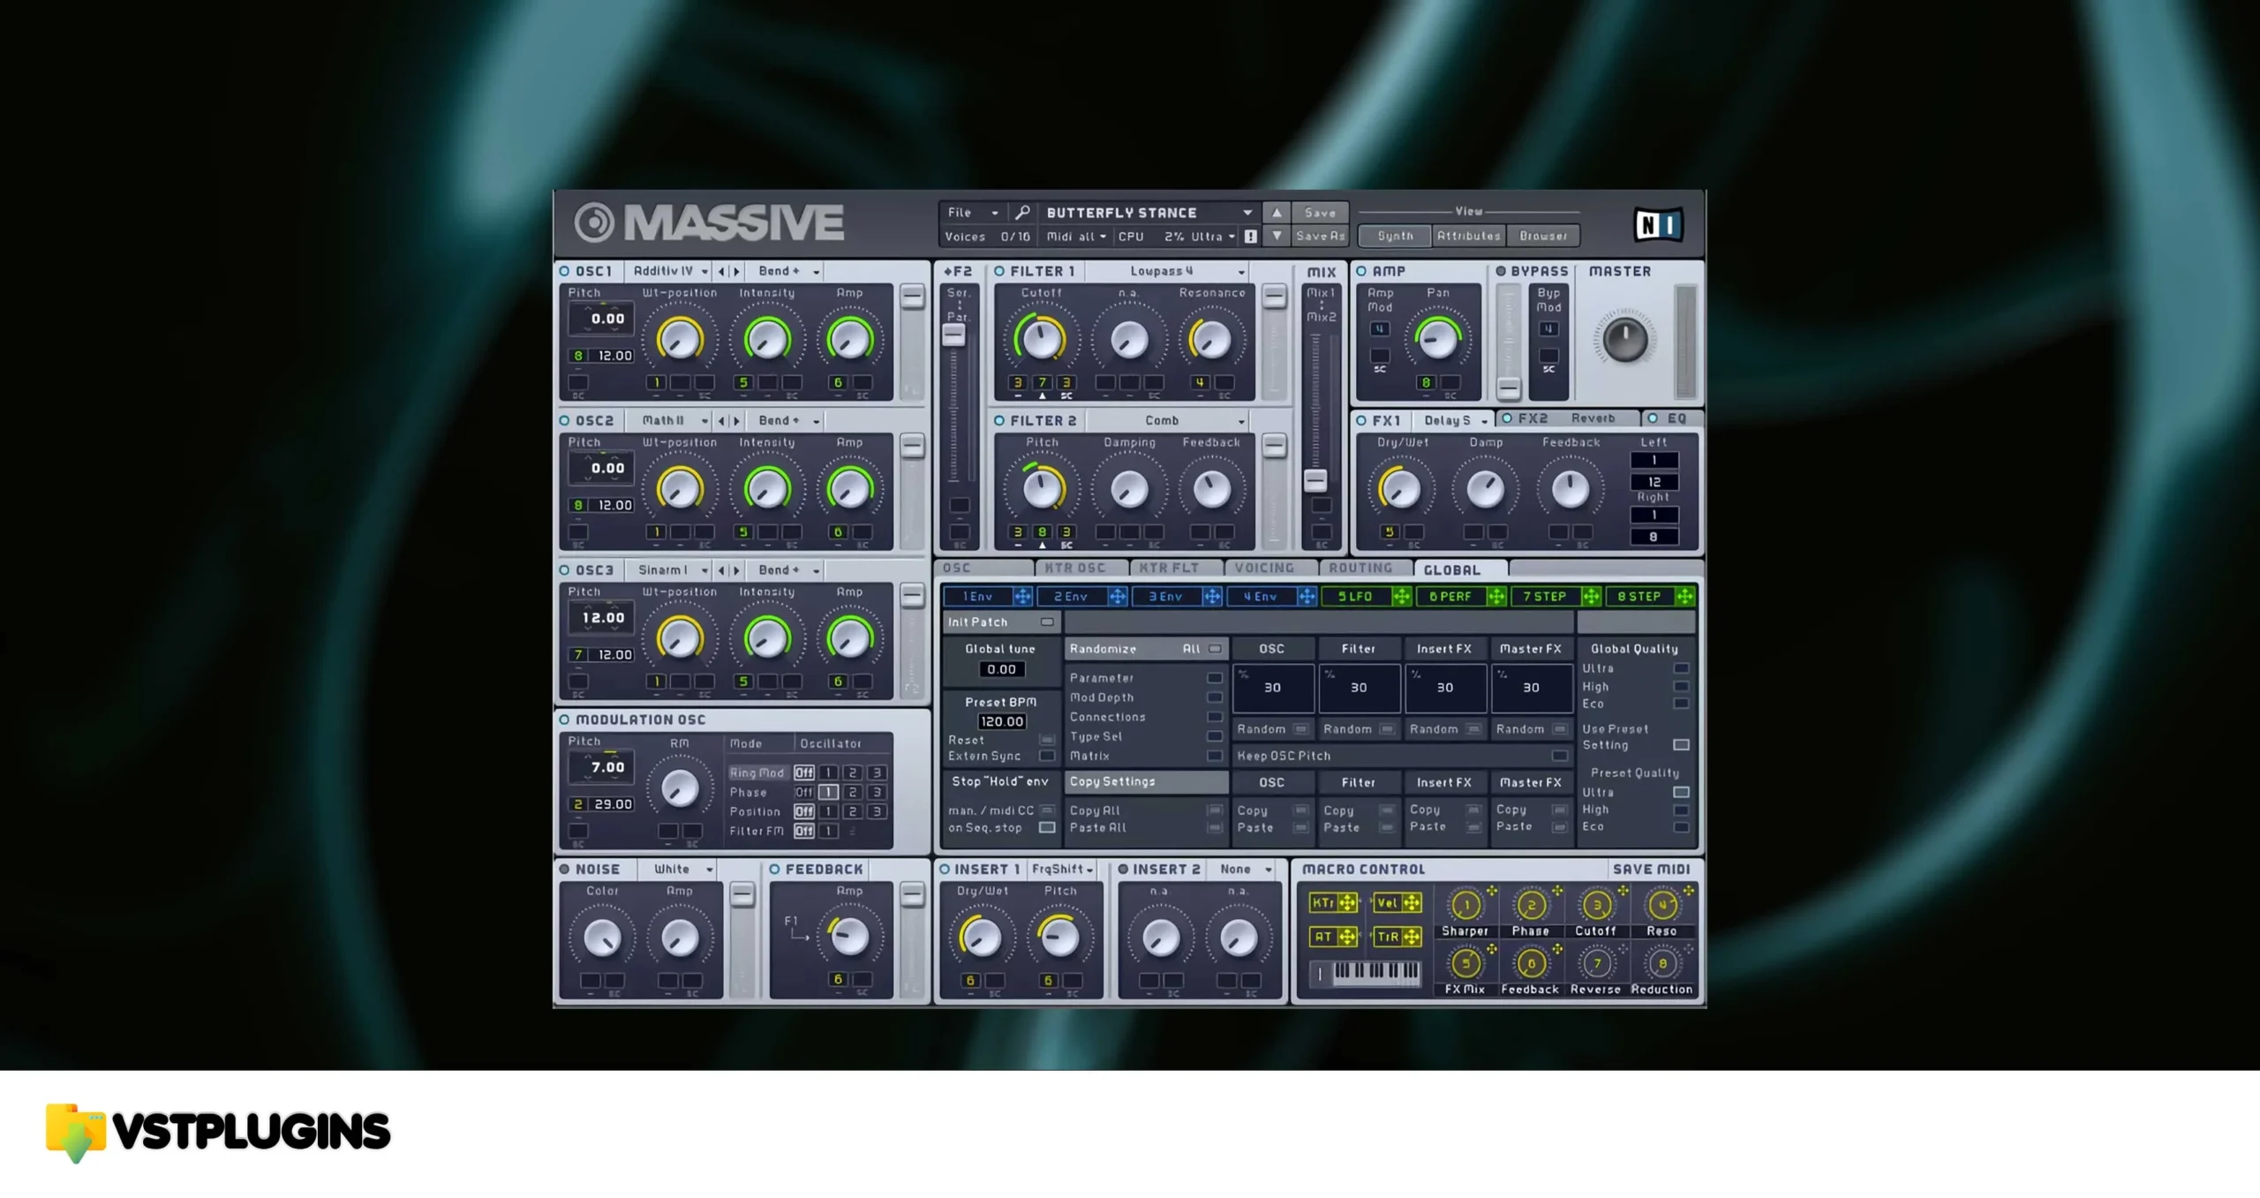Click the mini keyboard icon in Macro Control
The width and height of the screenshot is (2260, 1198).
pos(1375,973)
